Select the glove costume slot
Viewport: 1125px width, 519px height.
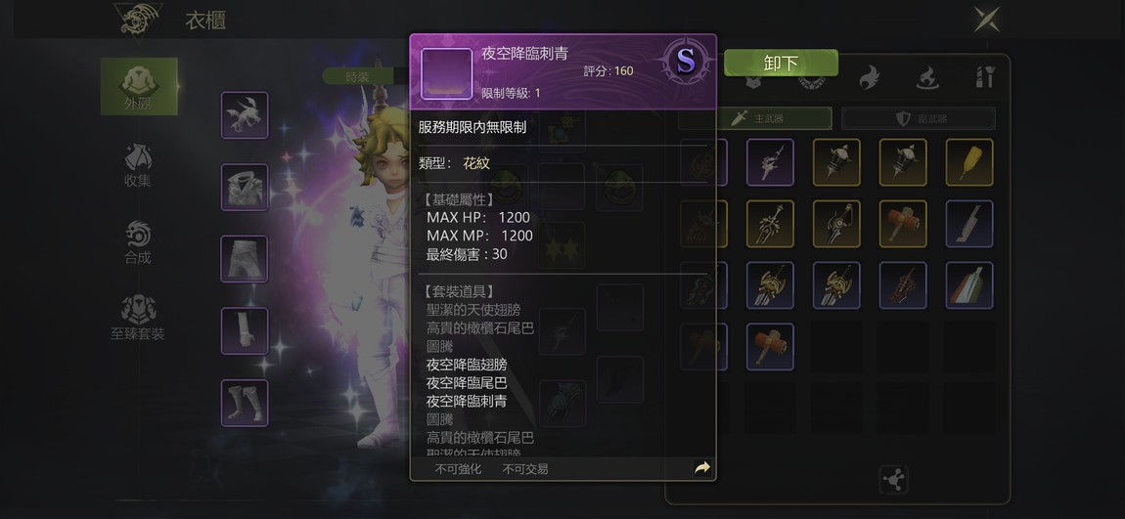tap(245, 331)
